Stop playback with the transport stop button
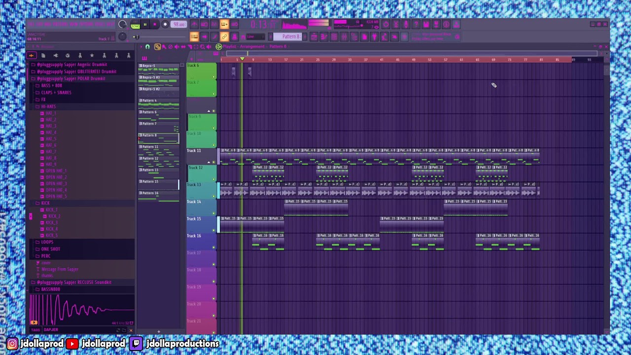The height and width of the screenshot is (355, 631). [154, 24]
